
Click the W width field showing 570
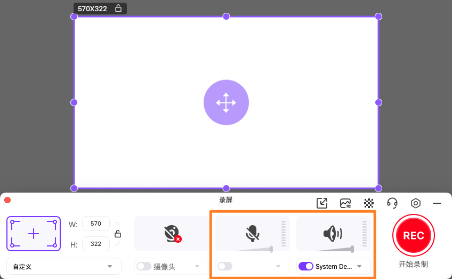click(96, 224)
